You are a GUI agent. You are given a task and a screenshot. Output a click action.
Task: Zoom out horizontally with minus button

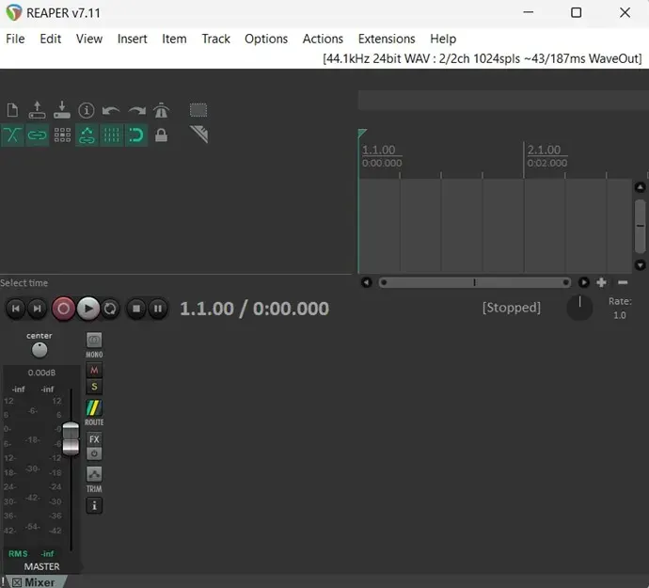tap(623, 282)
